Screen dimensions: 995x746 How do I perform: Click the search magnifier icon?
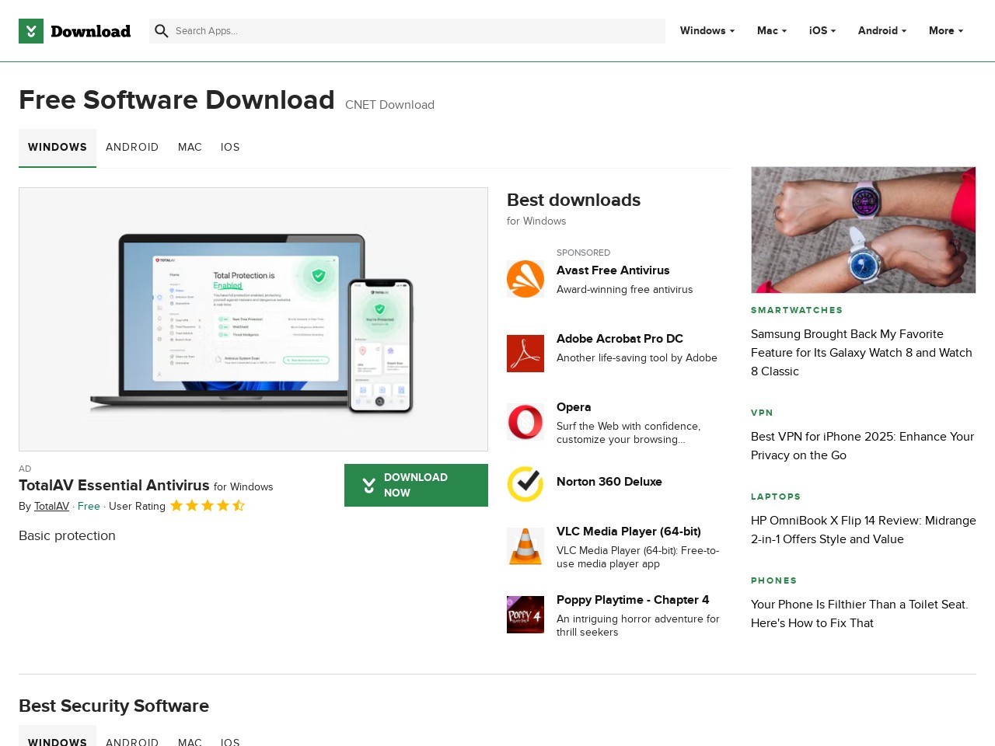click(162, 31)
